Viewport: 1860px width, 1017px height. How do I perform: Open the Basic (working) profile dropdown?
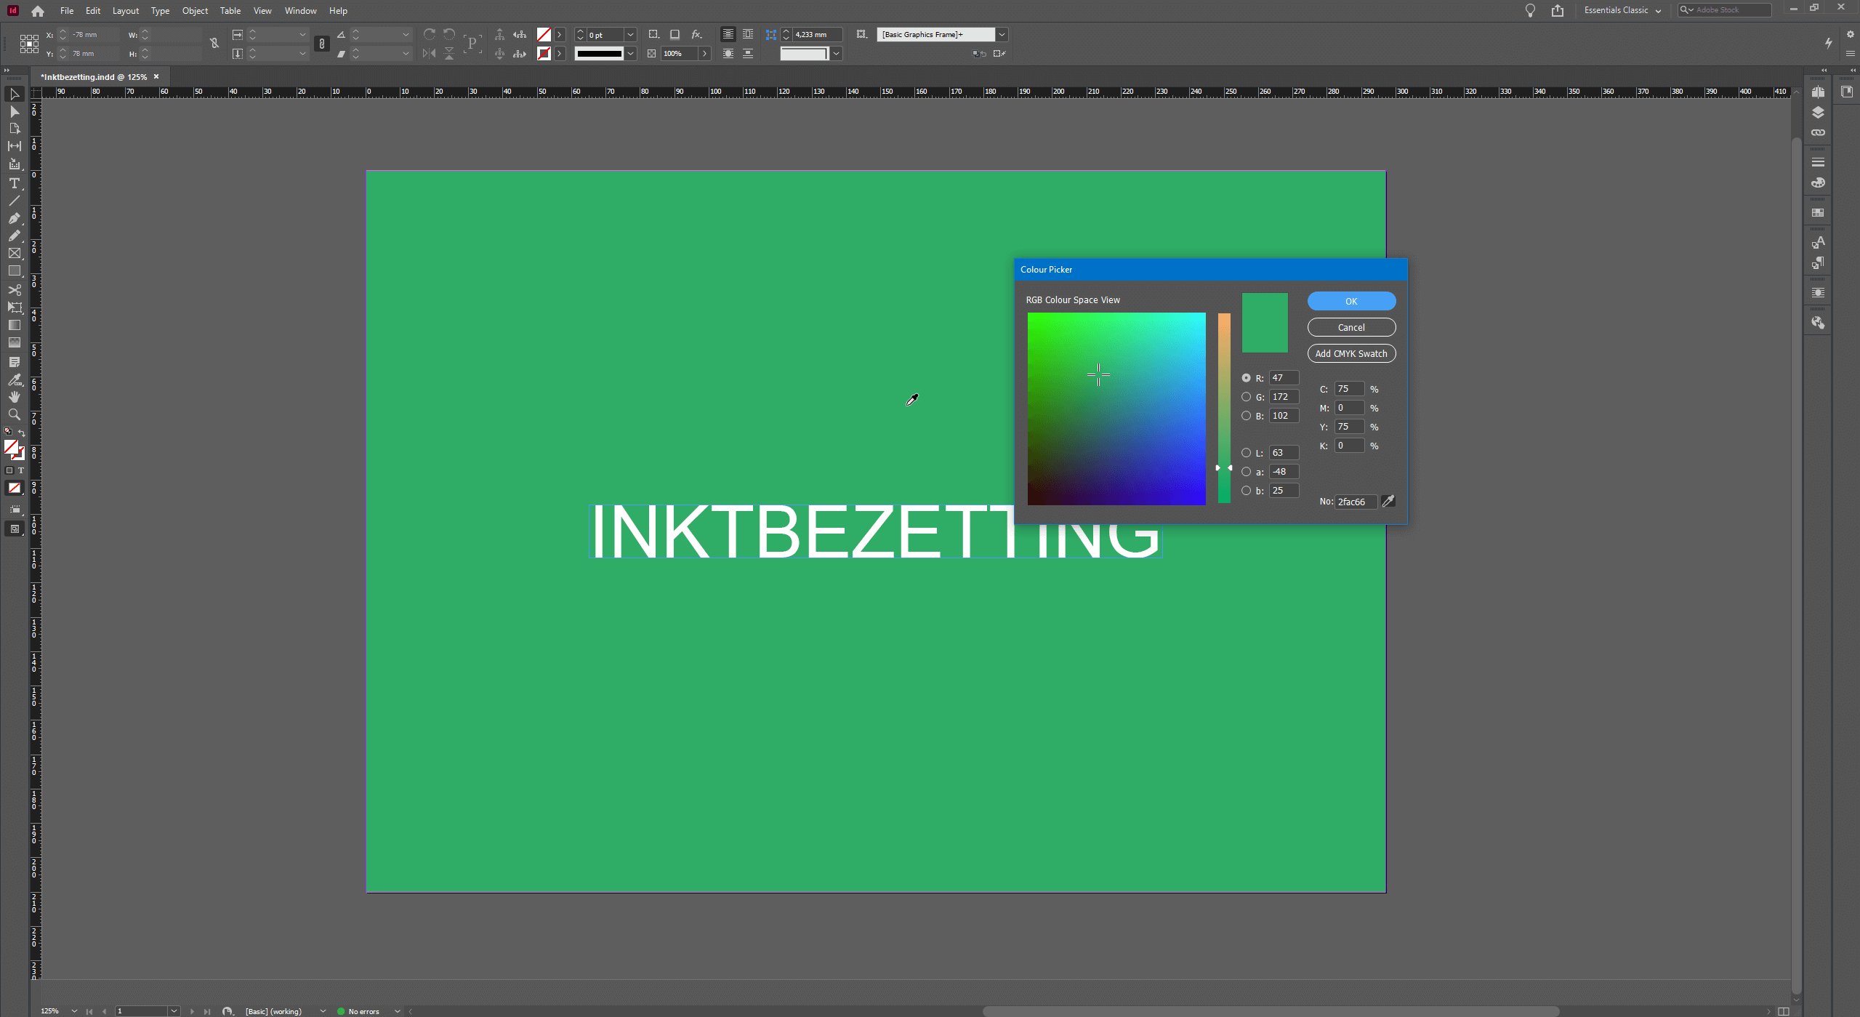click(323, 1011)
